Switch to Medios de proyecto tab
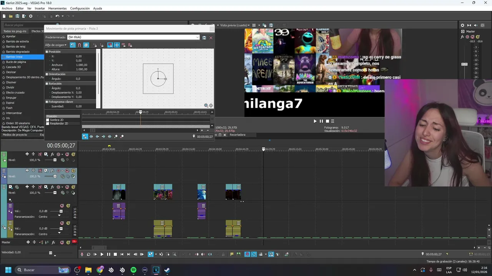 [15, 135]
